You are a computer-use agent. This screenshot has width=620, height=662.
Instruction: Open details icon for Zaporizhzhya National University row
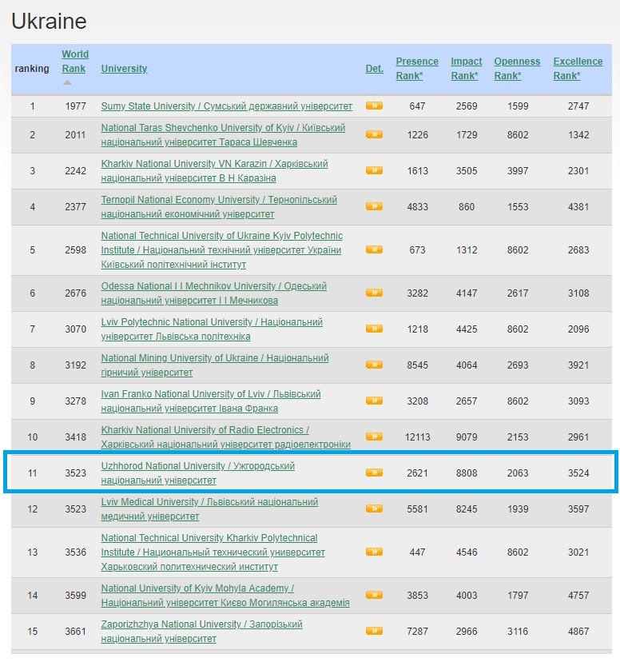click(x=374, y=631)
